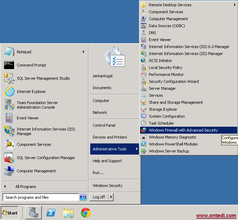Launch PowerShell from the taskbar
The width and height of the screenshot is (238, 220).
pos(51,213)
